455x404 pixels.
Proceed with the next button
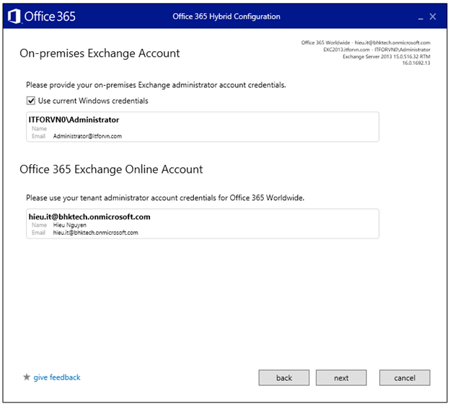pyautogui.click(x=341, y=378)
